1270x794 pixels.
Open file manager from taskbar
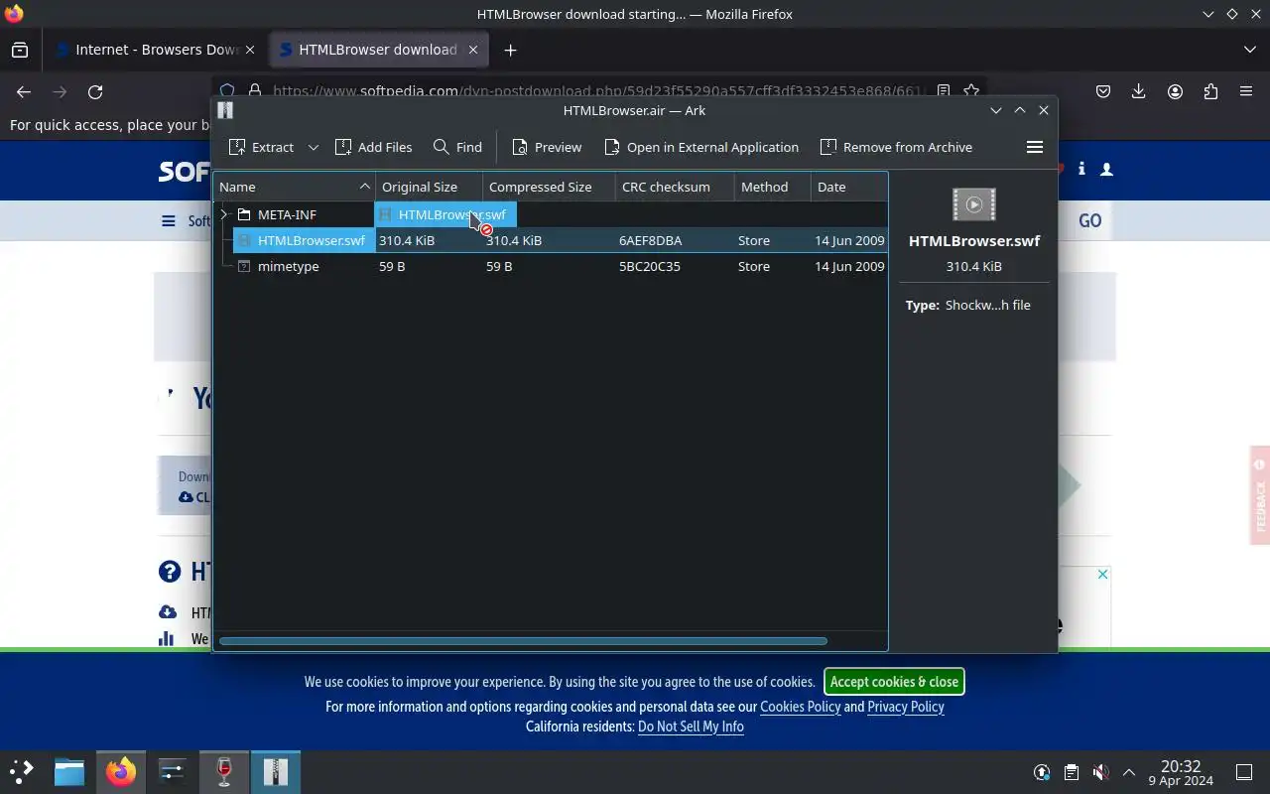[69, 771]
